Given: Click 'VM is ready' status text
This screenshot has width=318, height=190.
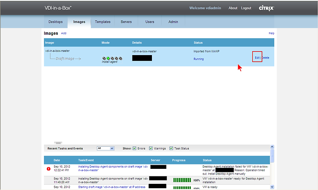Looking at the screenshot, I should [210, 187].
